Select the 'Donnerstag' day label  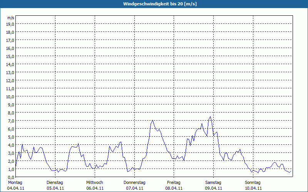pos(134,183)
